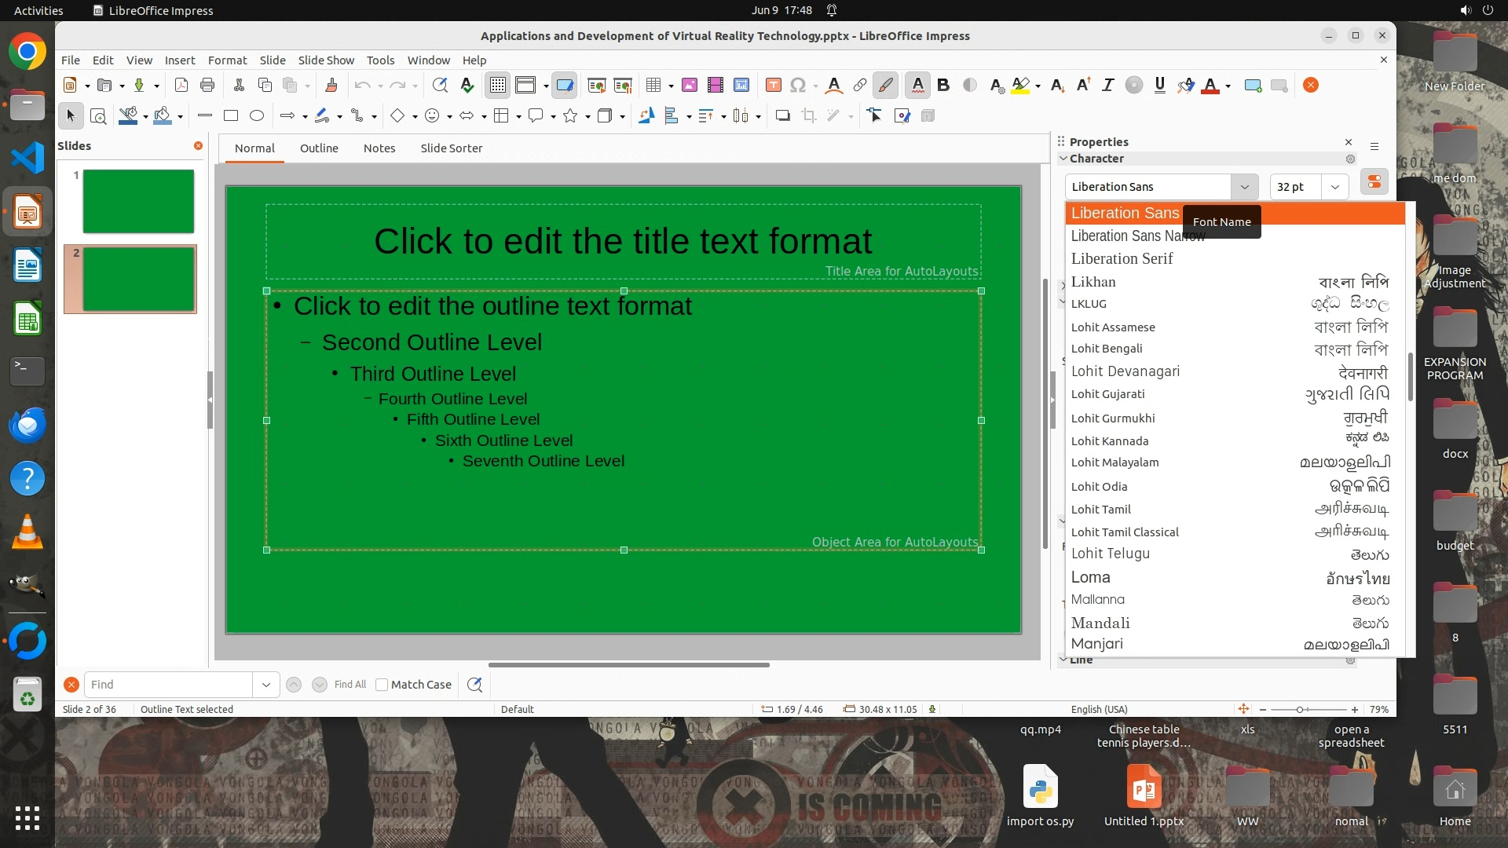Select the Ellipse shape tool
The height and width of the screenshot is (848, 1508).
257,116
